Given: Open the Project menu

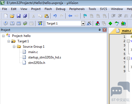Looking at the screenshot, I should click(36, 9).
